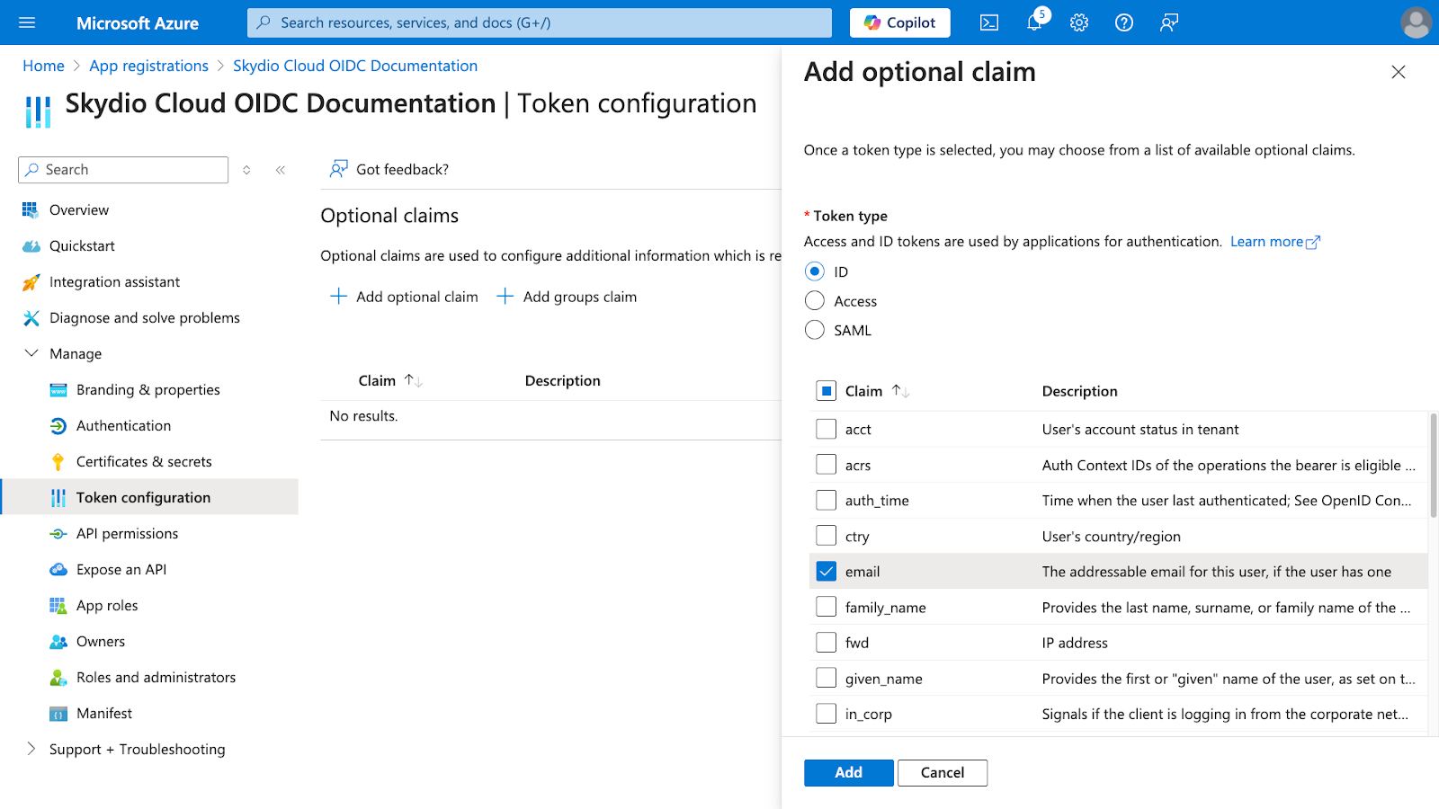The image size is (1439, 809).
Task: Check the in_corp claim checkbox
Action: pos(826,714)
